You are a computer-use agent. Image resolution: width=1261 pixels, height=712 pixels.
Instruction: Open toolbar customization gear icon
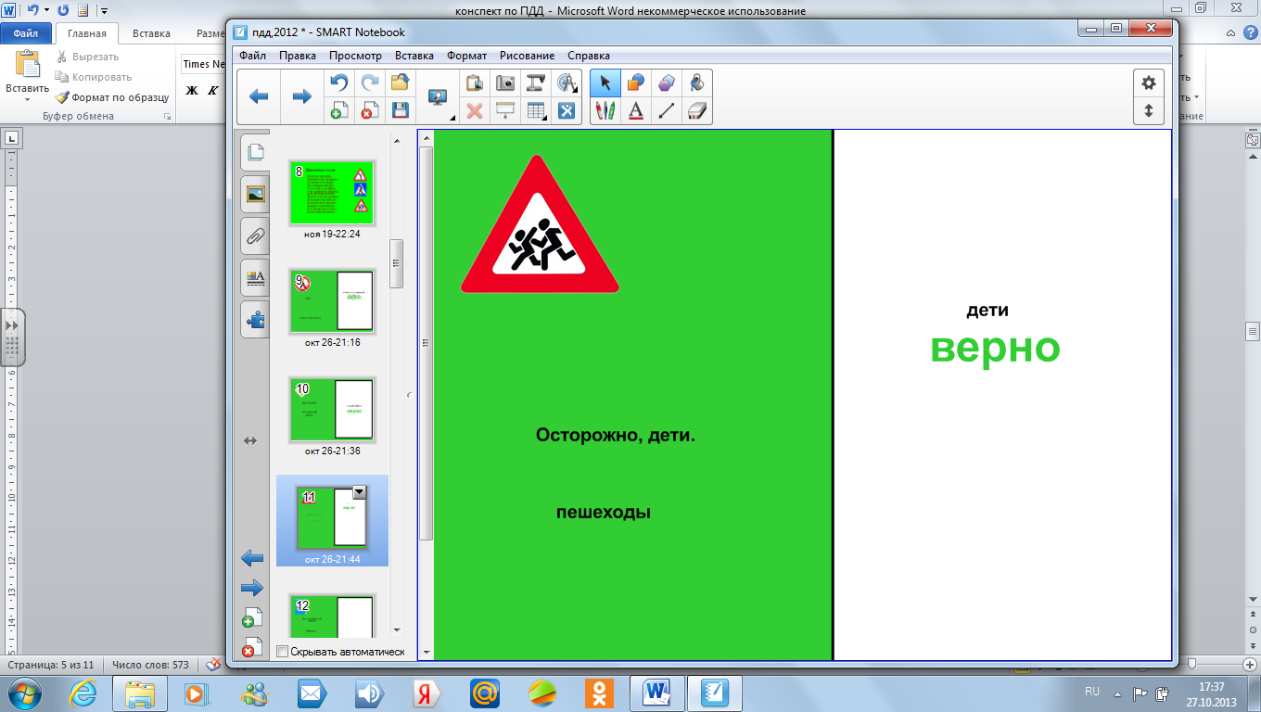pos(1149,83)
